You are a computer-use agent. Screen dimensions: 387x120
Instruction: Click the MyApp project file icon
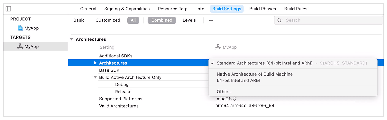(x=20, y=28)
